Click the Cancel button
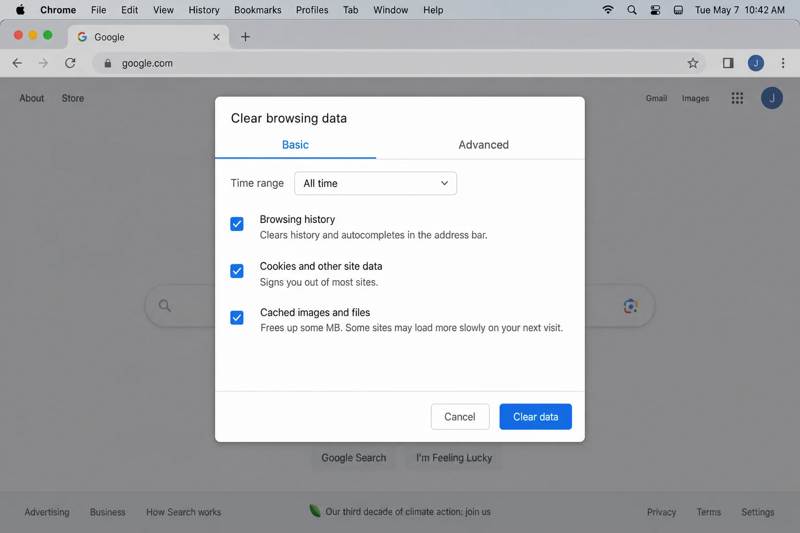 coord(460,416)
